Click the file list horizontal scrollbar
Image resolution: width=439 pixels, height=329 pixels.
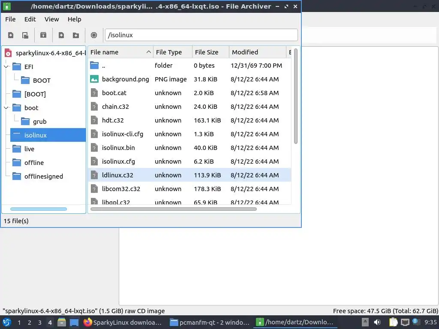[x=174, y=209]
